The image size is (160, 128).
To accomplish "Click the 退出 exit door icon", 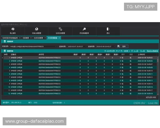I will tap(108, 29).
